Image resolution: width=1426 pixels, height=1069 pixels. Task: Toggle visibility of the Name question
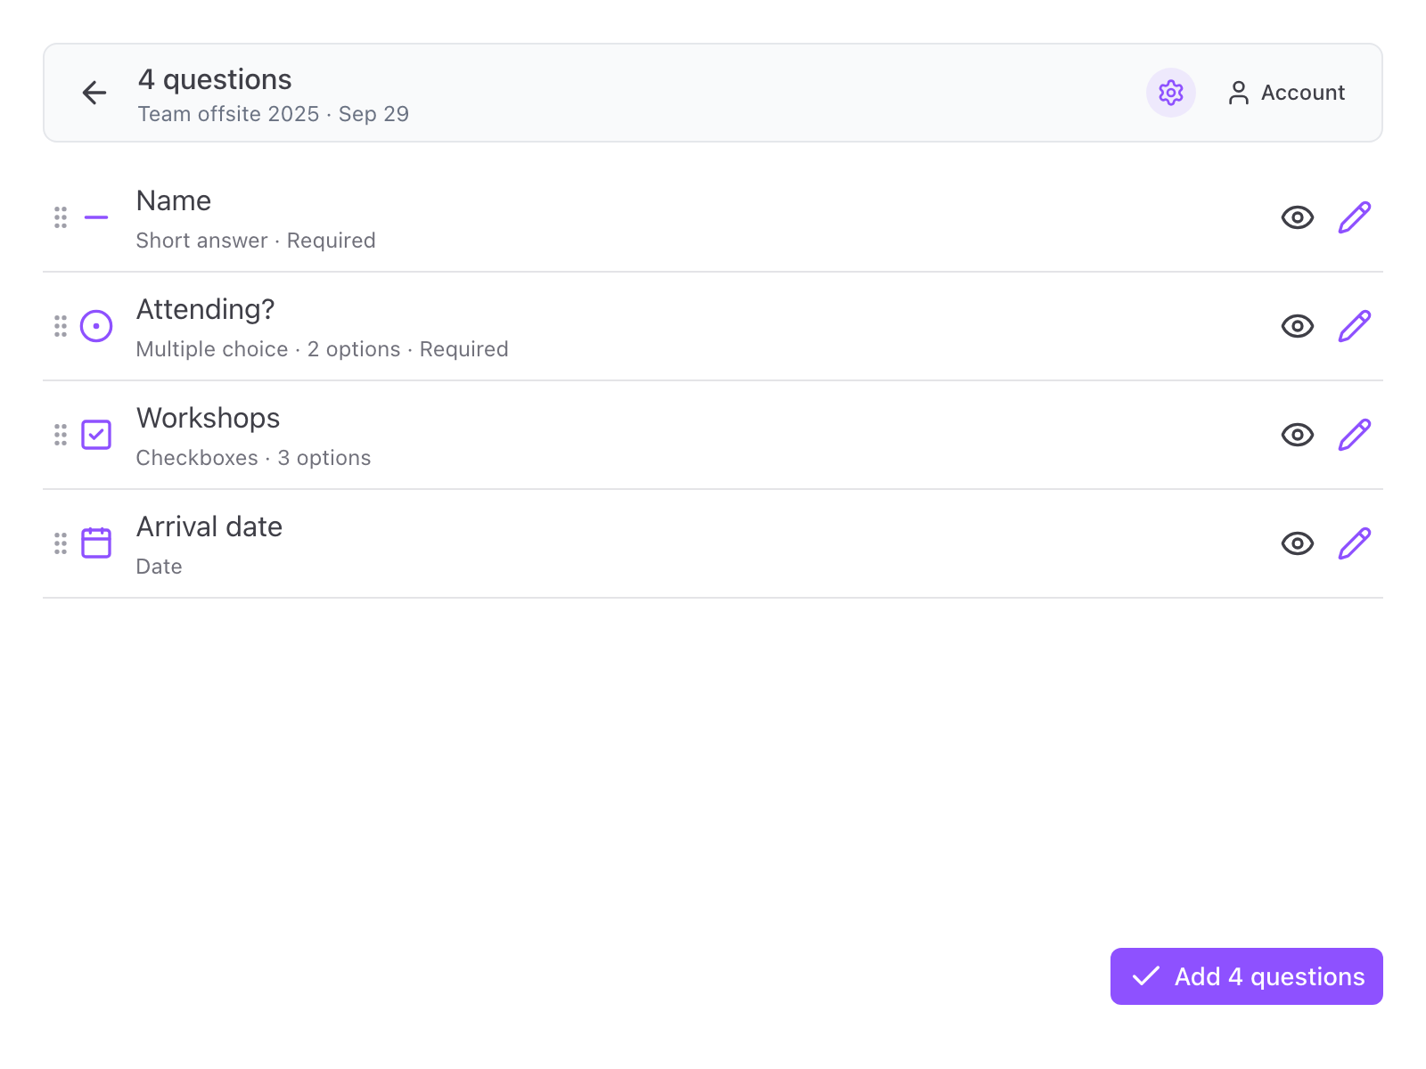[x=1298, y=217]
